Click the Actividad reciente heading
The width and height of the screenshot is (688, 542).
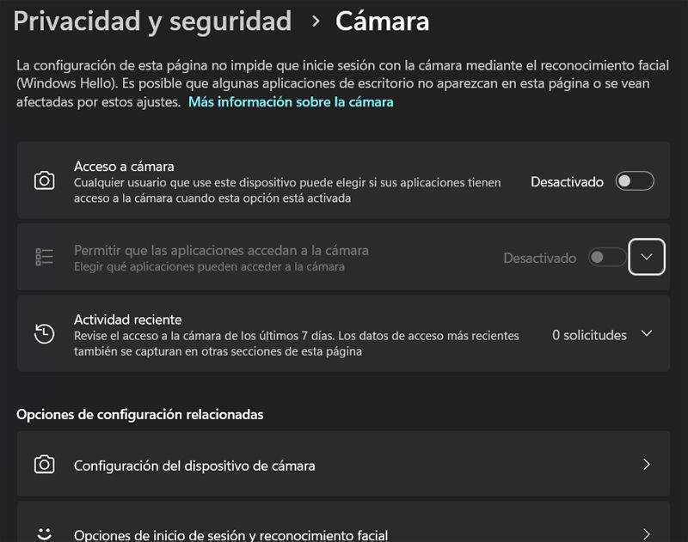coord(127,320)
